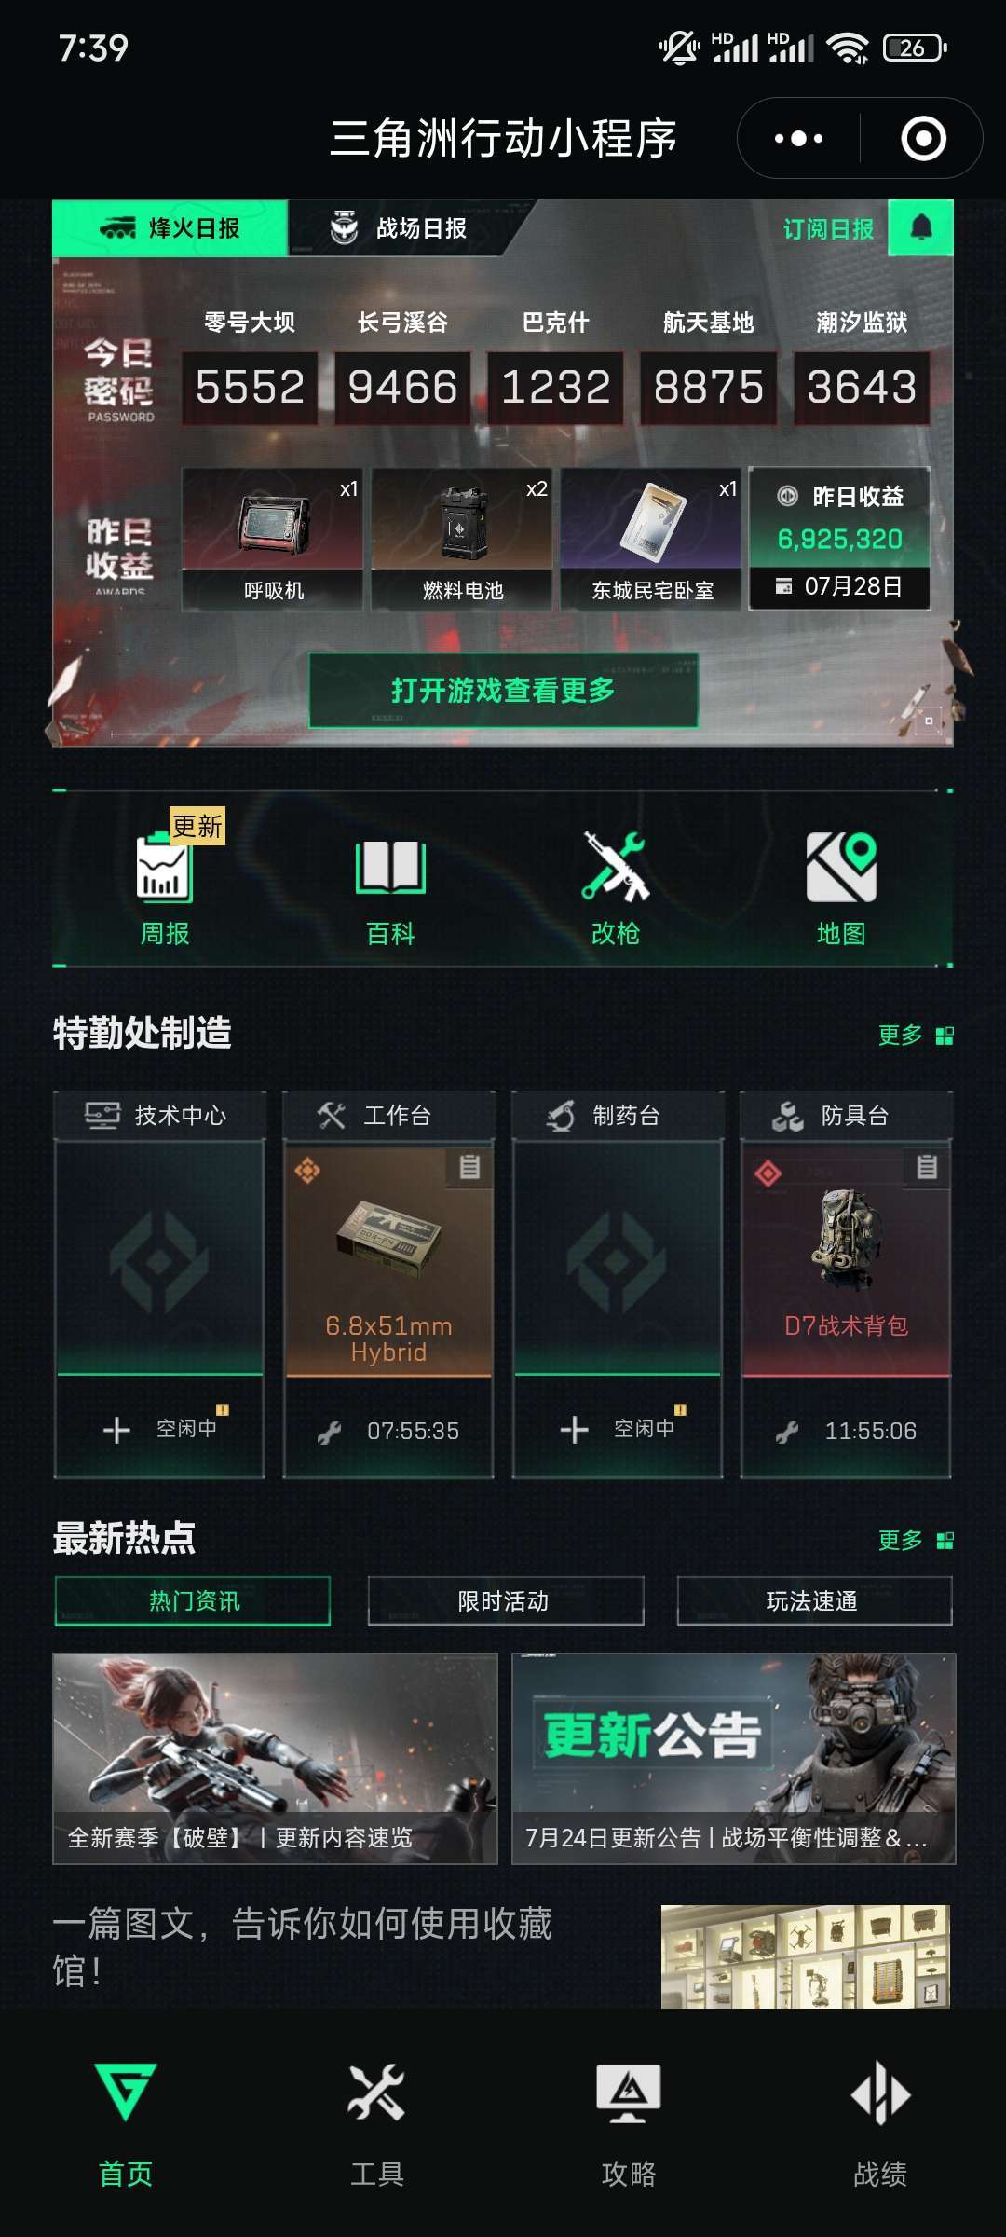Open the list icon on the 防具台 card
This screenshot has width=1006, height=2237.
coord(927,1167)
